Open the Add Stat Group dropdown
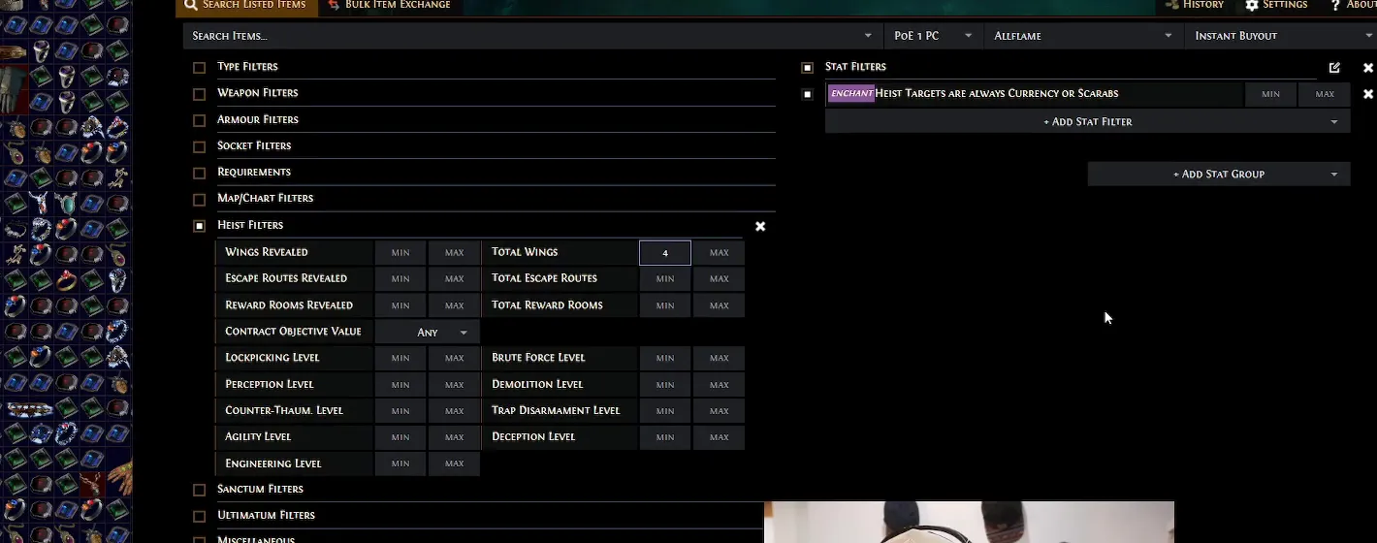This screenshot has height=543, width=1377. [x=1219, y=175]
